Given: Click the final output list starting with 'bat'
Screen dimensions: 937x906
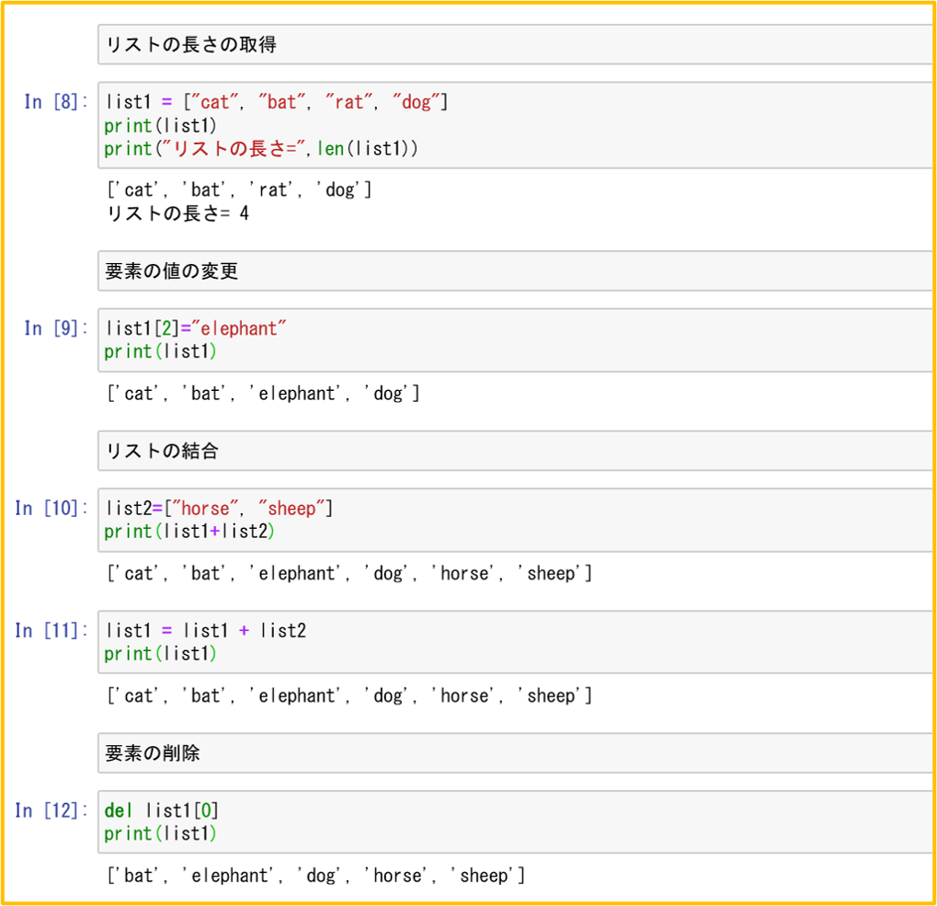Looking at the screenshot, I should pyautogui.click(x=315, y=876).
